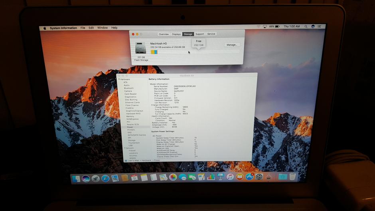Click the Manage... storage button
The image size is (375, 211).
coord(232,45)
